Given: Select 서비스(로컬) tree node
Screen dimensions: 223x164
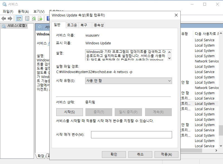Looking at the screenshot, I should pyautogui.click(x=14, y=26).
